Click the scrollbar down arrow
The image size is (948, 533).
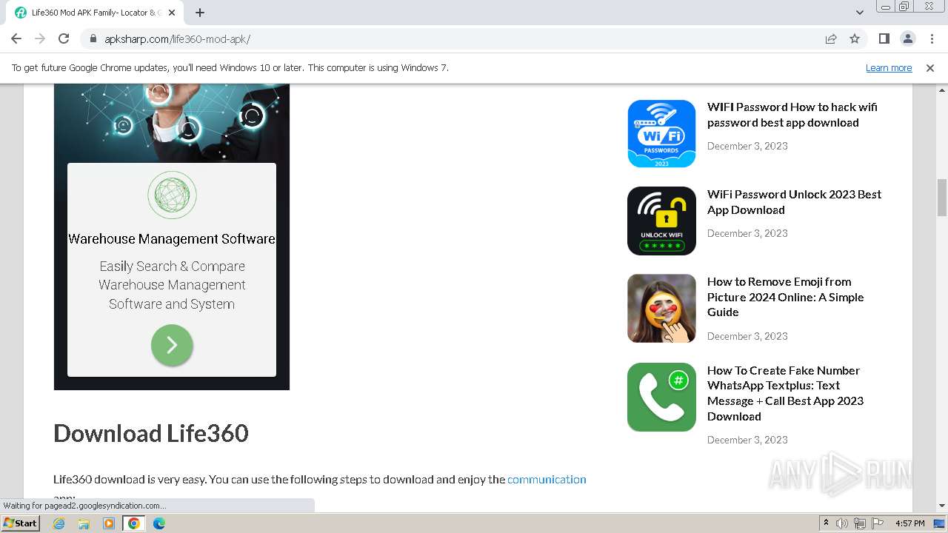pos(942,506)
